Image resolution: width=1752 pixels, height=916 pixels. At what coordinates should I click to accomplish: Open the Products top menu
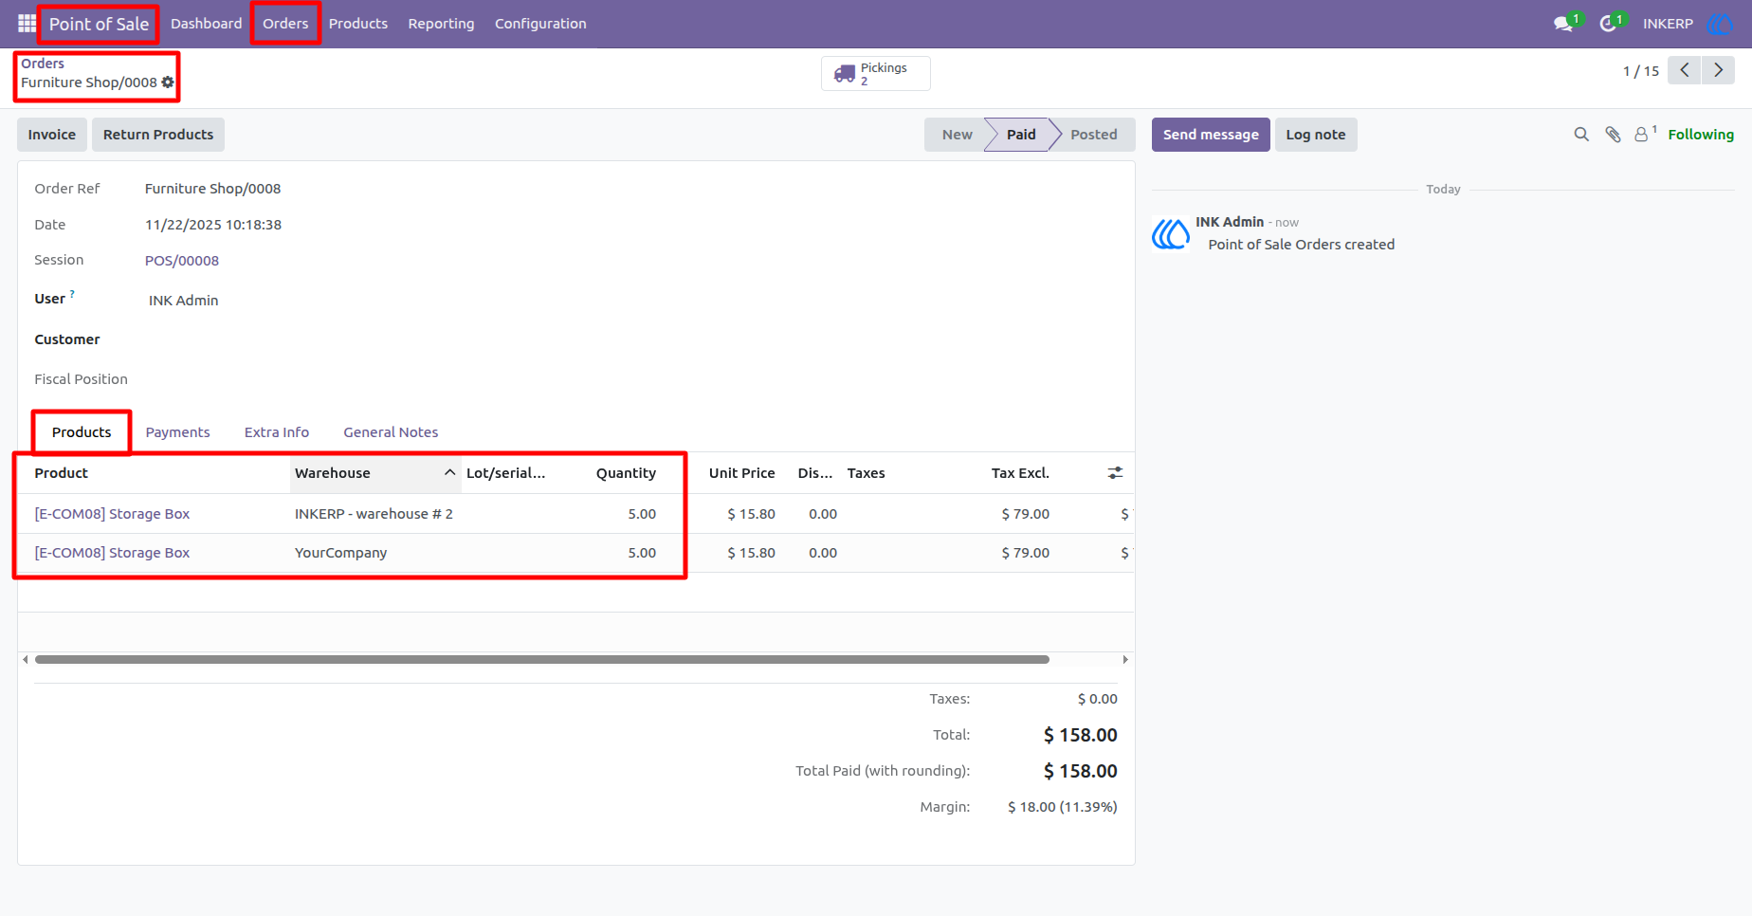coord(358,24)
